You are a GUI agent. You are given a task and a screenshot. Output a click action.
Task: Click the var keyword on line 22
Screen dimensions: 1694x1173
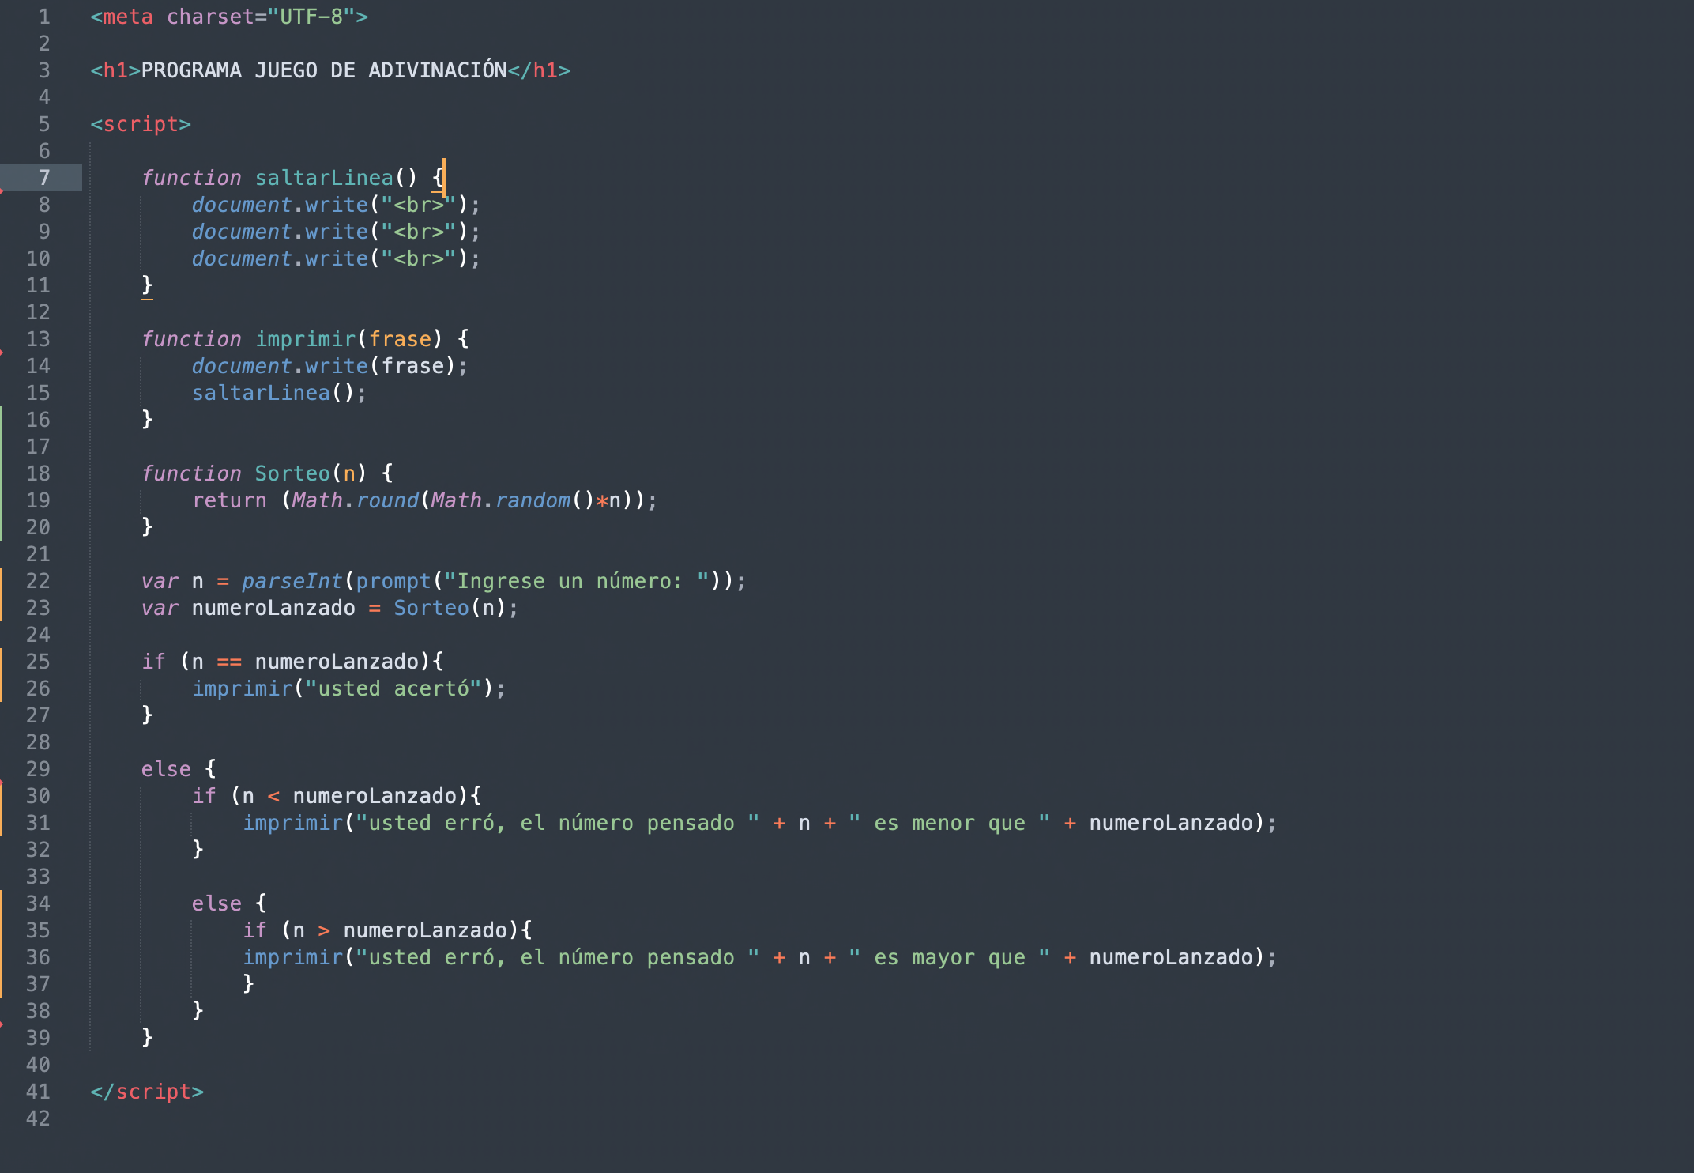pos(160,581)
